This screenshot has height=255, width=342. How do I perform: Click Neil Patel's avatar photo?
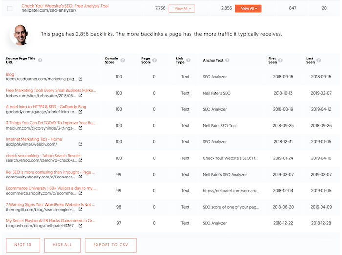click(x=21, y=35)
